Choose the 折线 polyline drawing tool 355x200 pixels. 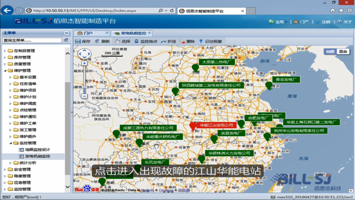click(x=163, y=41)
